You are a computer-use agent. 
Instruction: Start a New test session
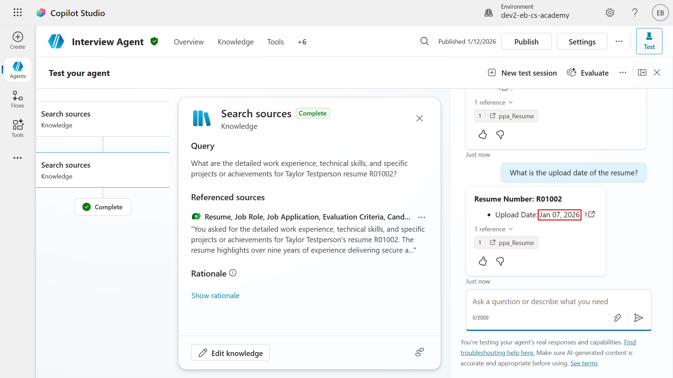point(522,73)
